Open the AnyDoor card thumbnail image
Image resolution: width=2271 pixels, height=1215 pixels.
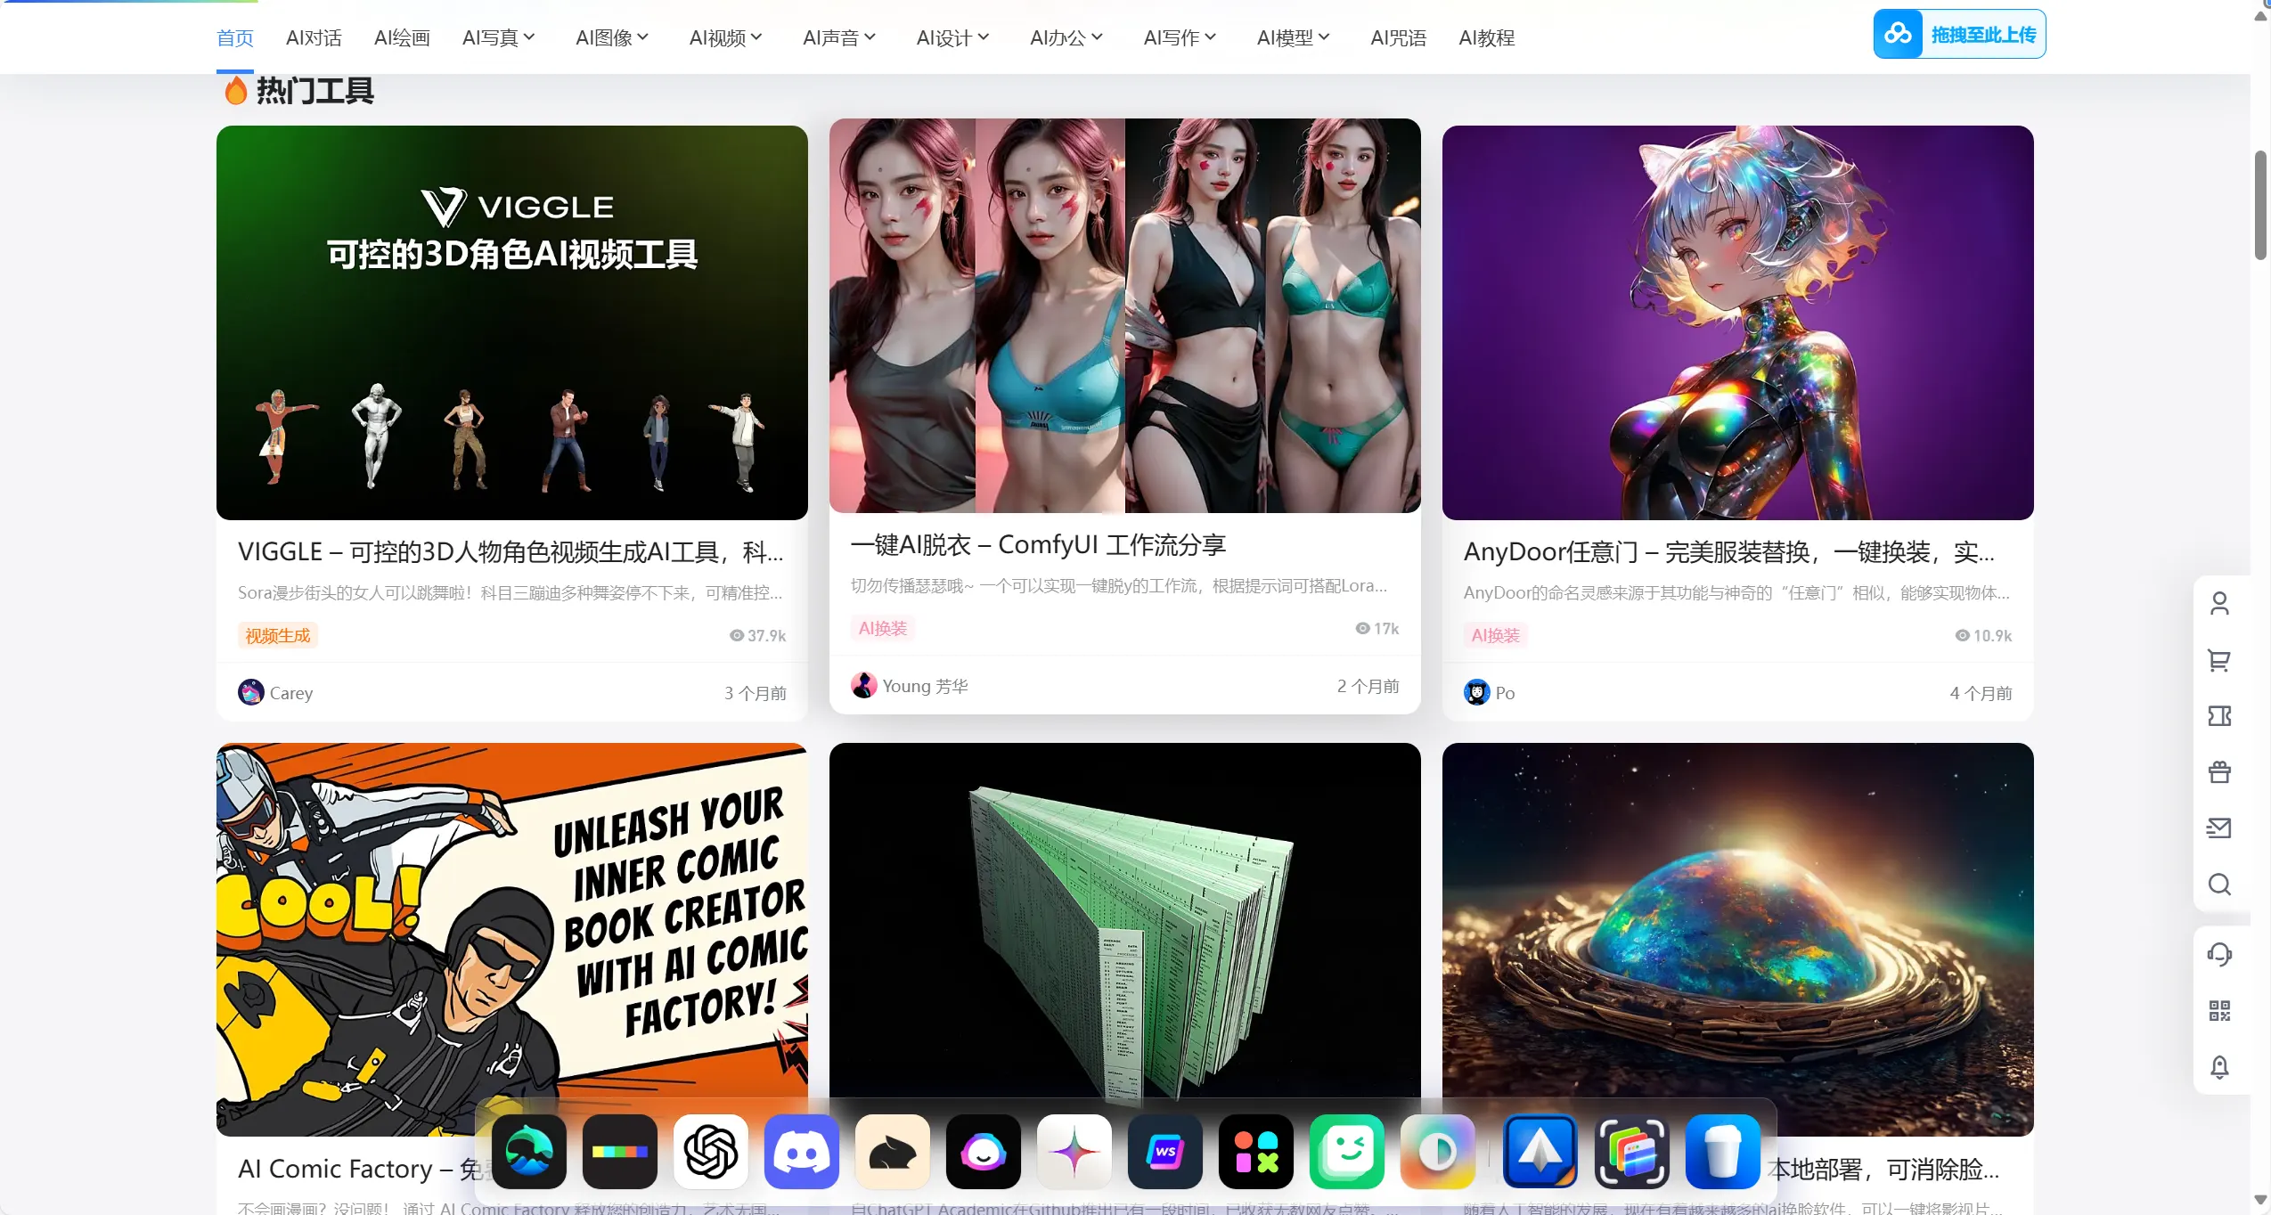pos(1737,322)
